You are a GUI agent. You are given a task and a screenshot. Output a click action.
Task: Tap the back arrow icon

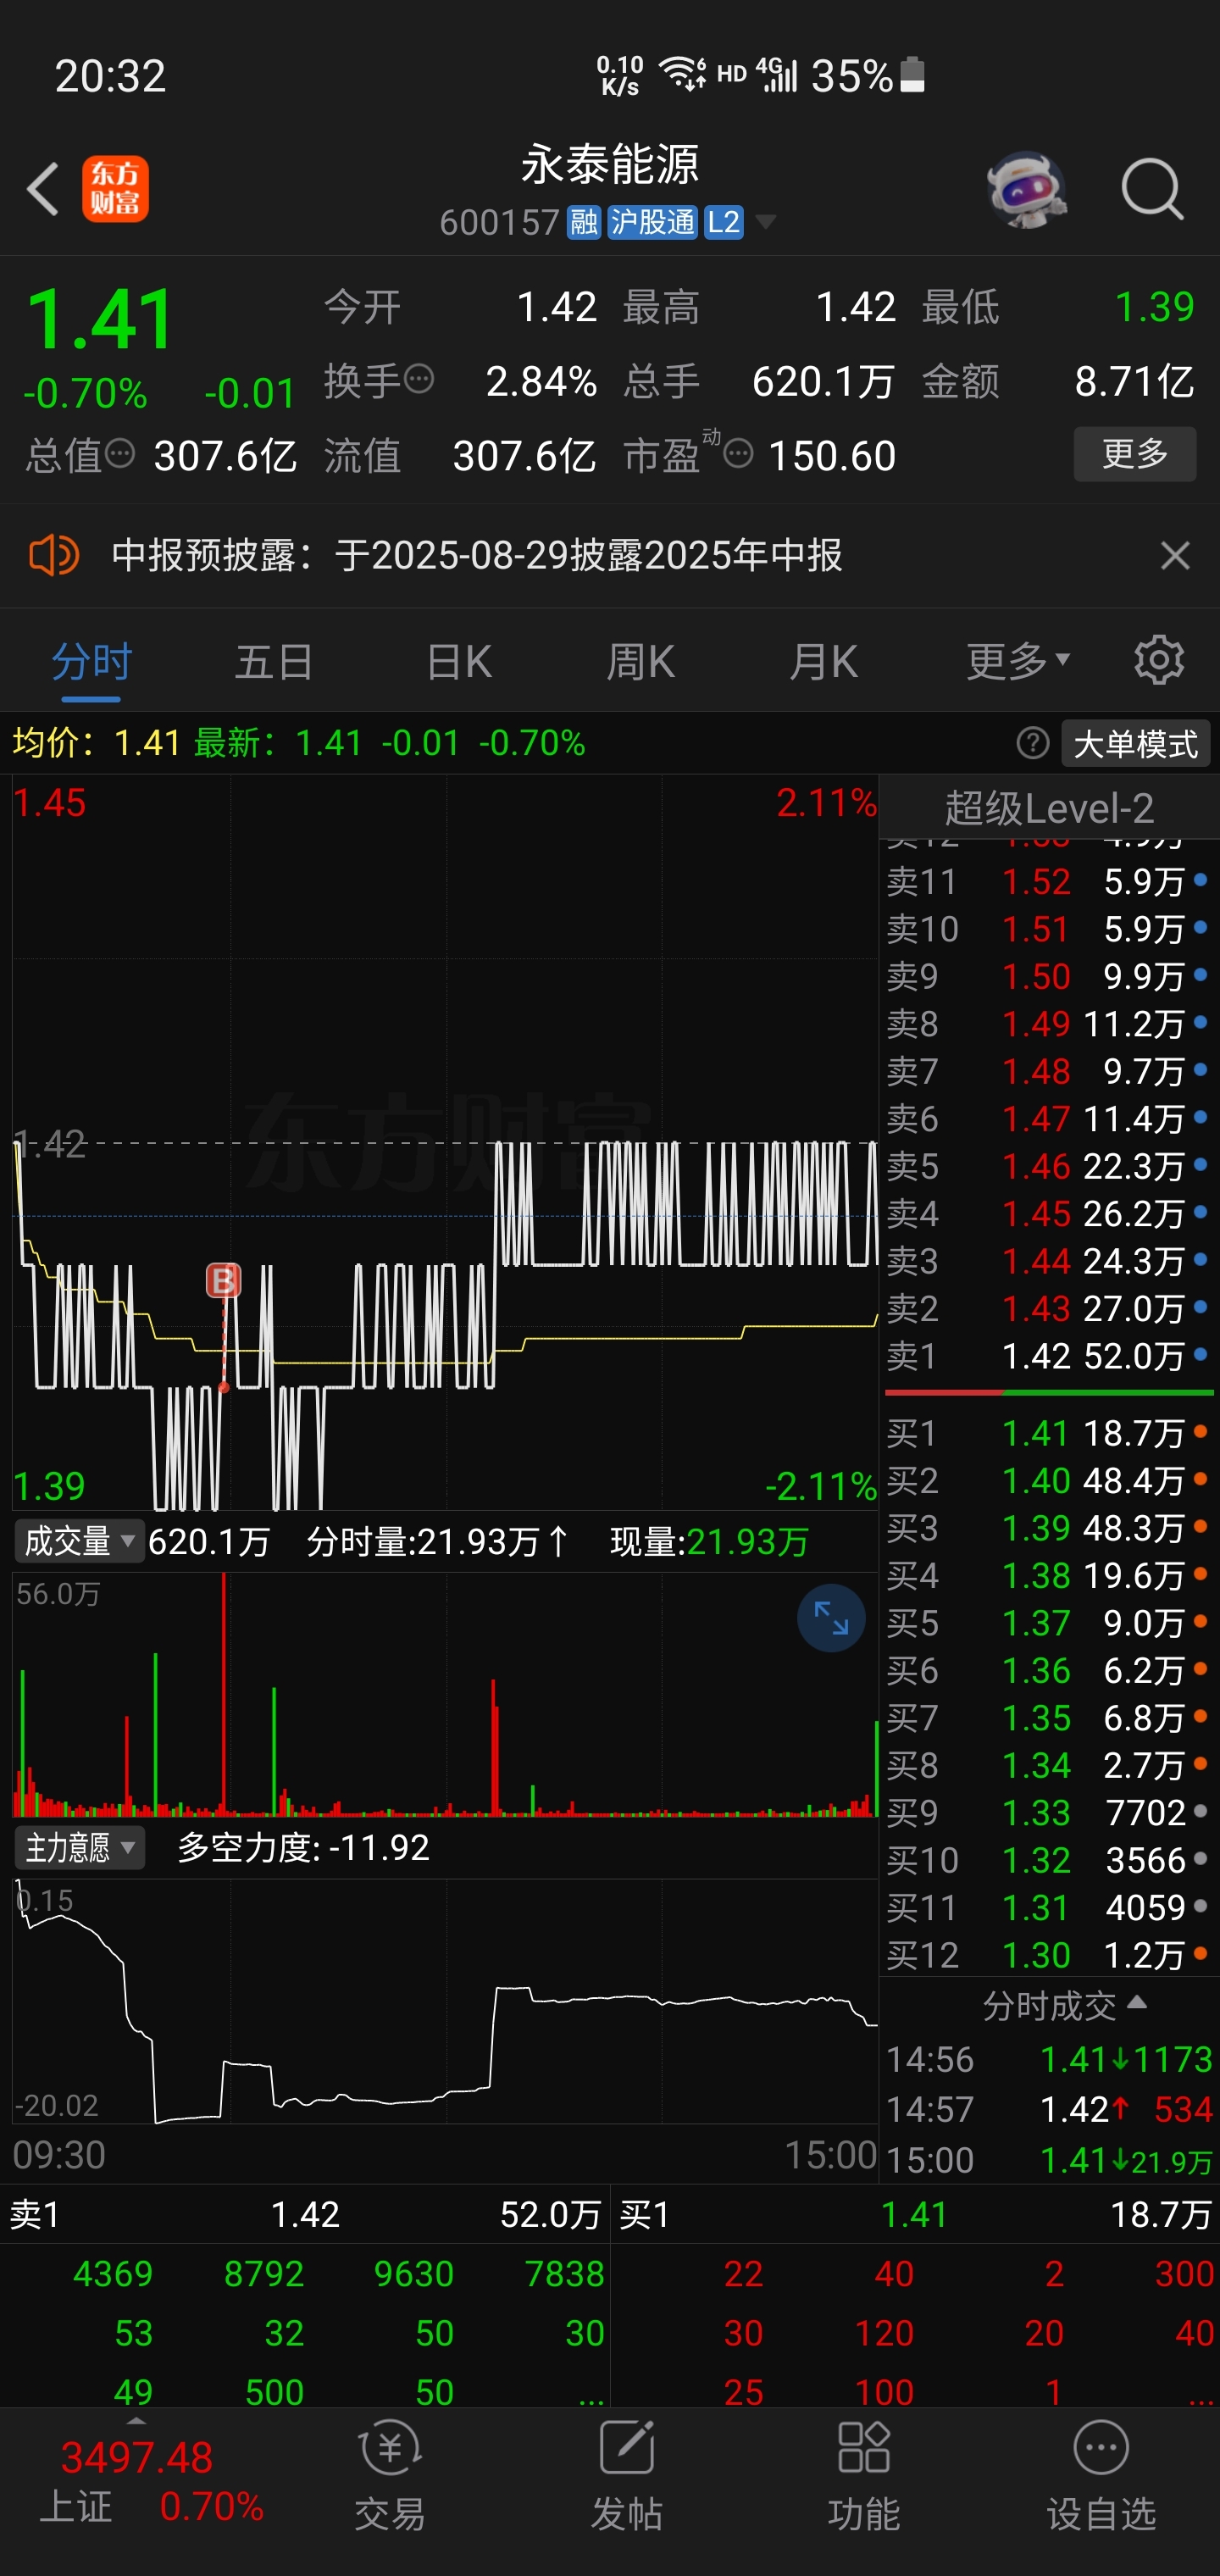point(44,188)
